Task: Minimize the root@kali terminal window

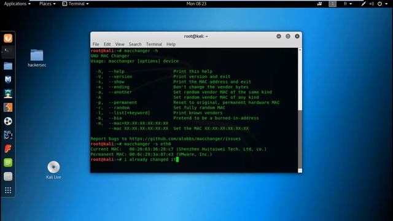Action: [x=279, y=36]
